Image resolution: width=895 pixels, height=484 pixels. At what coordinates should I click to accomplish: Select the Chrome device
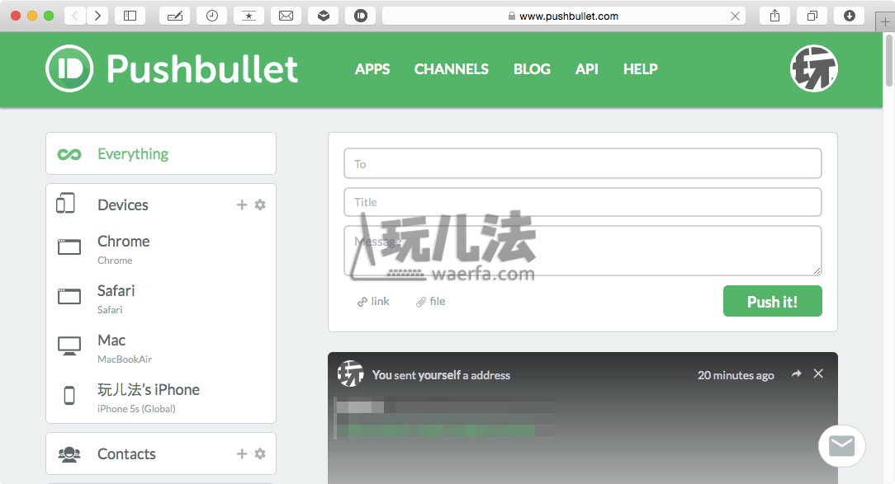(x=161, y=249)
